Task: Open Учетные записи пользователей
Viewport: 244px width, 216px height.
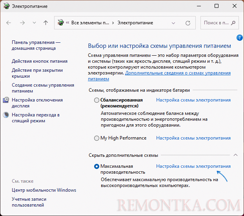Action: (x=29, y=202)
